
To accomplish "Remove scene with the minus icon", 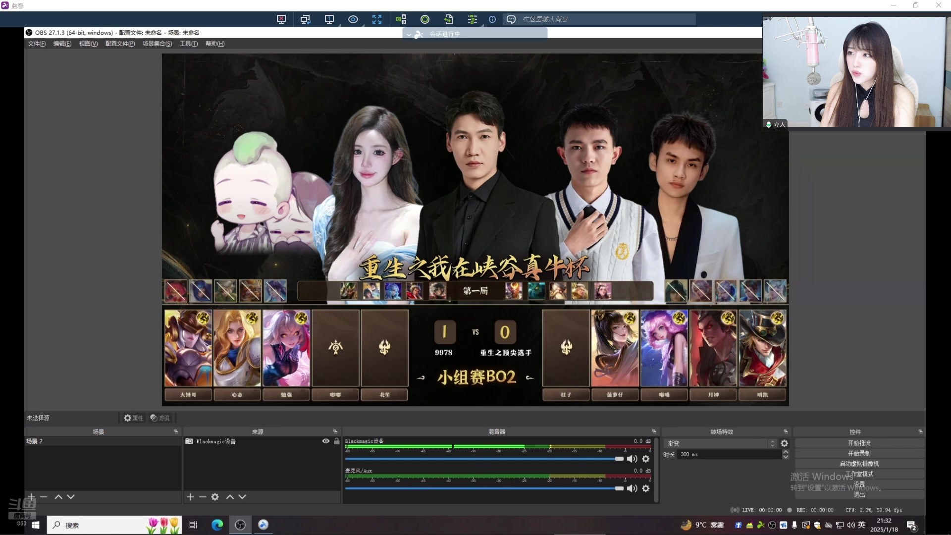I will tap(44, 497).
